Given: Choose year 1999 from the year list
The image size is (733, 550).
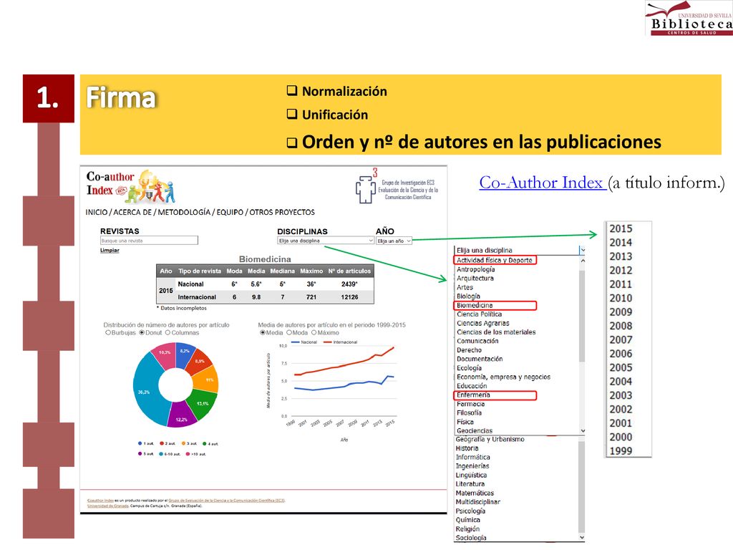Looking at the screenshot, I should coord(621,451).
